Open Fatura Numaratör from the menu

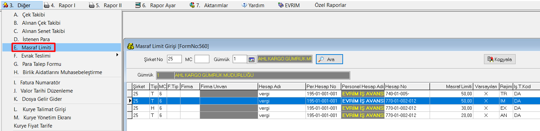62,83
